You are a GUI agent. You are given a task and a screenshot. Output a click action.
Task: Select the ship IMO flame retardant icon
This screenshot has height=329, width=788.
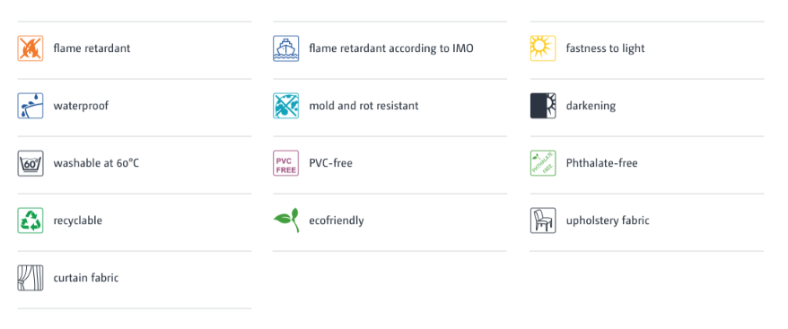pos(286,48)
